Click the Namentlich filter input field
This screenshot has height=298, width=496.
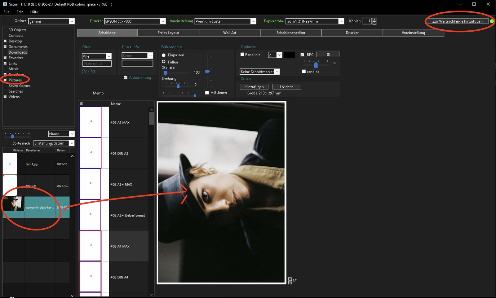point(97,63)
